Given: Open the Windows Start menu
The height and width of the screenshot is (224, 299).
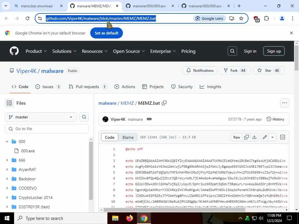Looking at the screenshot, I should pyautogui.click(x=7, y=218).
